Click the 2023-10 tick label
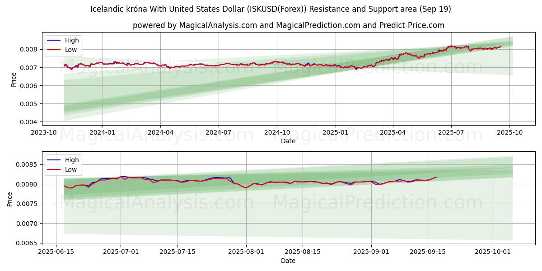Screen dimensions: 542x271 click(44, 132)
